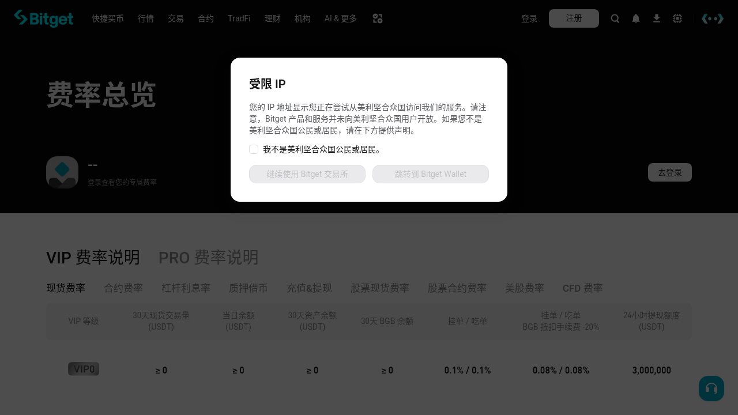Open the search magnifier icon
The height and width of the screenshot is (415, 738).
(x=615, y=18)
